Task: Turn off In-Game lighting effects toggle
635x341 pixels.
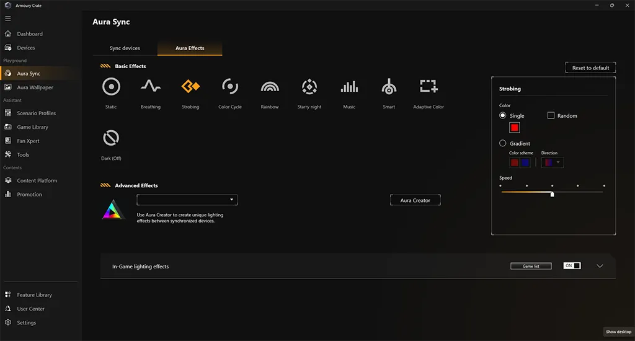Action: click(x=572, y=266)
